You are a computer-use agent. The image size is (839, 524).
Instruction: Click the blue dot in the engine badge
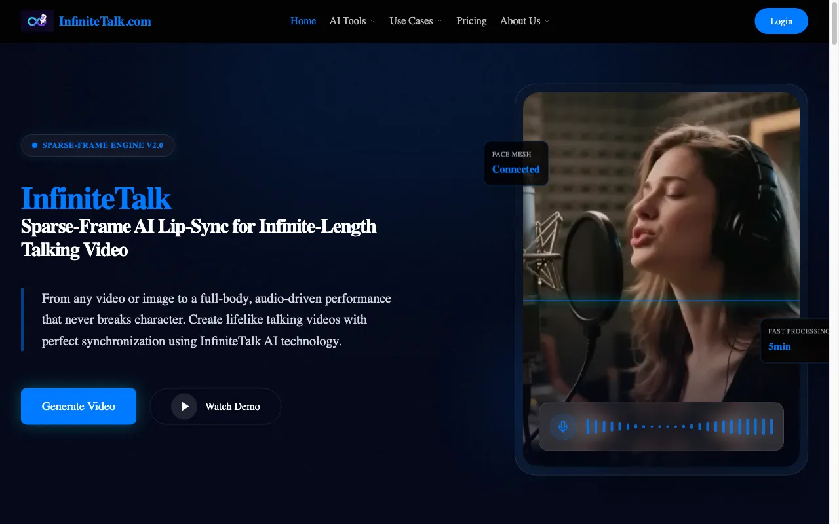[x=35, y=145]
